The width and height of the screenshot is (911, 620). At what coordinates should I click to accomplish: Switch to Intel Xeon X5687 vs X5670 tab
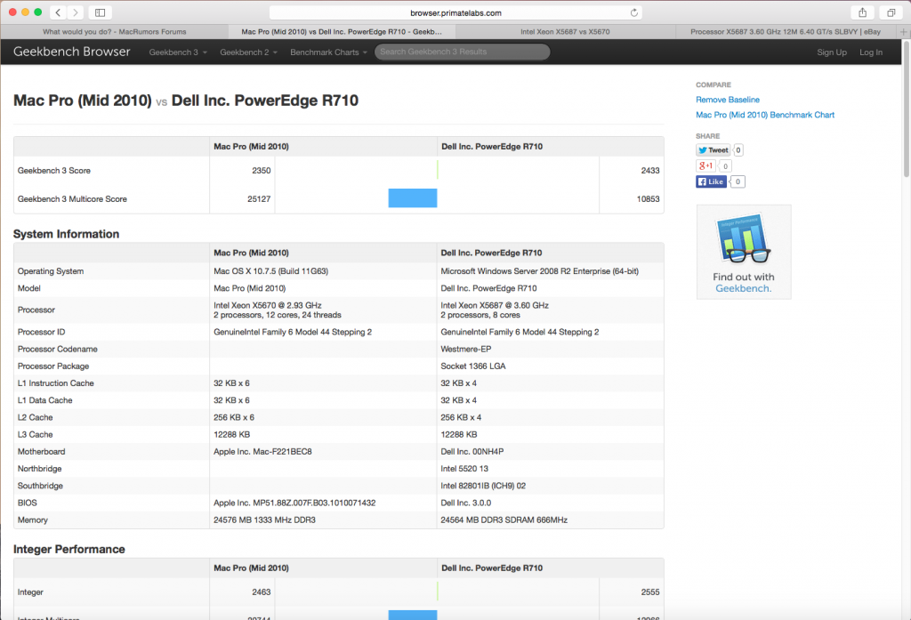coord(565,32)
